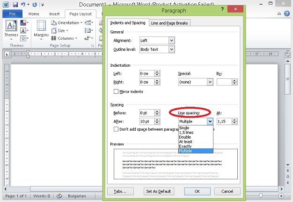Choose Double from line spacing list

(x=184, y=137)
